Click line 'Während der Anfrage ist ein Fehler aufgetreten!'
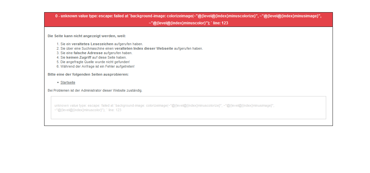The width and height of the screenshot is (370, 173). tap(97, 66)
